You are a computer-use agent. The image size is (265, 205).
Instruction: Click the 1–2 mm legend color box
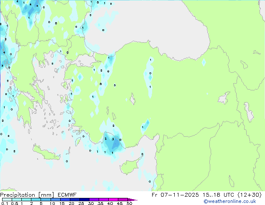[26, 200]
